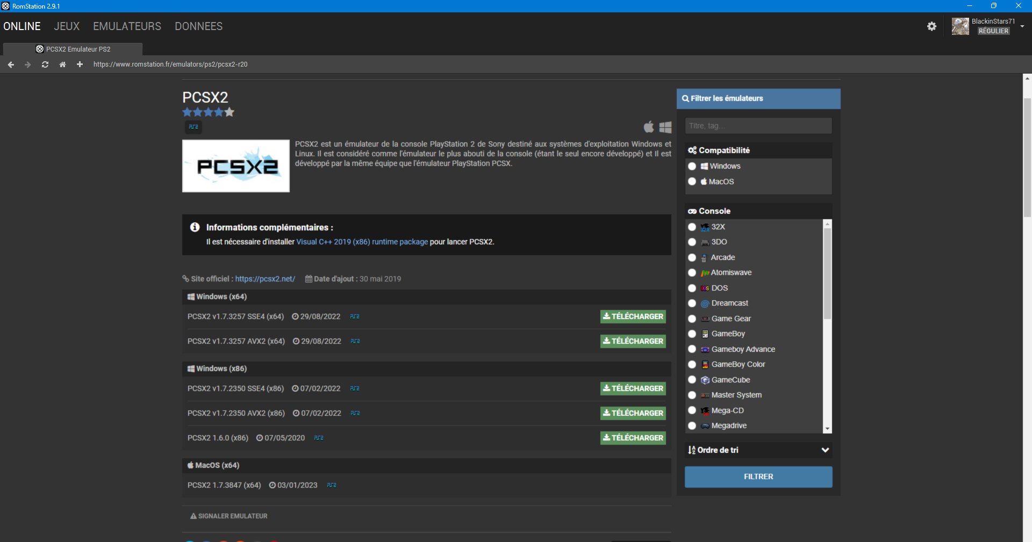Select the Atomiswave console option
The width and height of the screenshot is (1032, 542).
pos(692,273)
